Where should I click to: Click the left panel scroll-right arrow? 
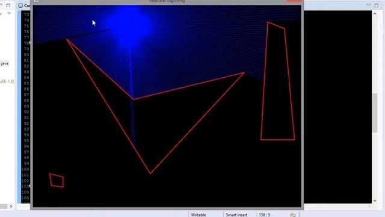coord(11,206)
